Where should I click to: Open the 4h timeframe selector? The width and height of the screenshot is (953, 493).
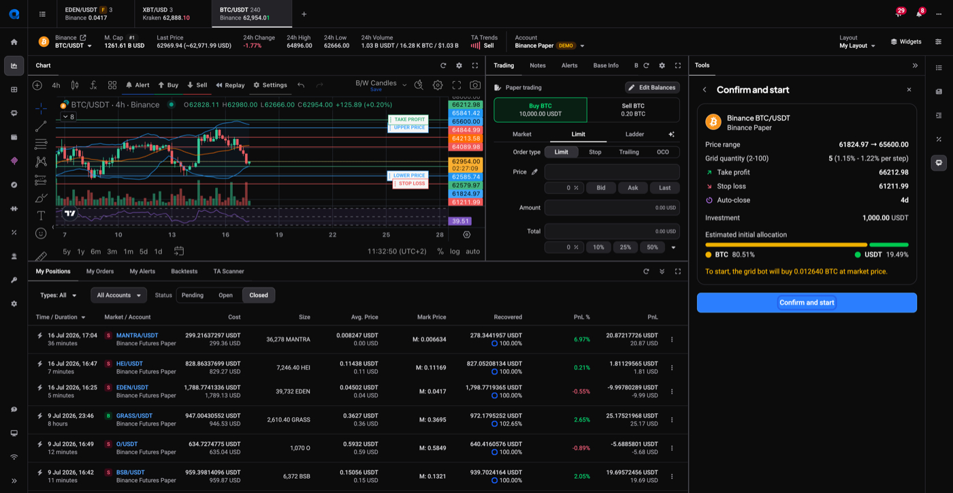coord(56,85)
